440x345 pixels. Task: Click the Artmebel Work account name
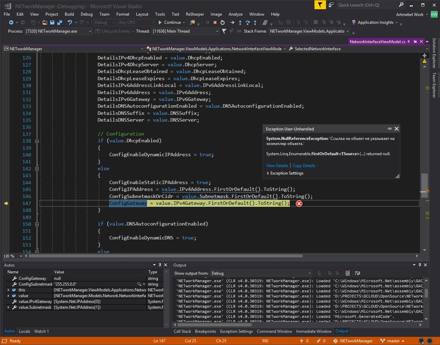[410, 14]
